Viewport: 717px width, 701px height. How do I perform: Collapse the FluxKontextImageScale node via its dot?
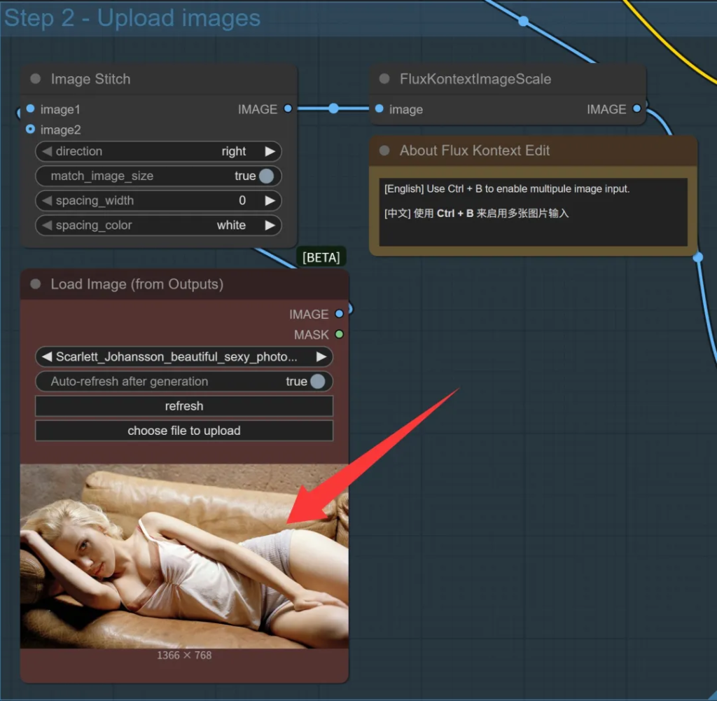tap(384, 78)
